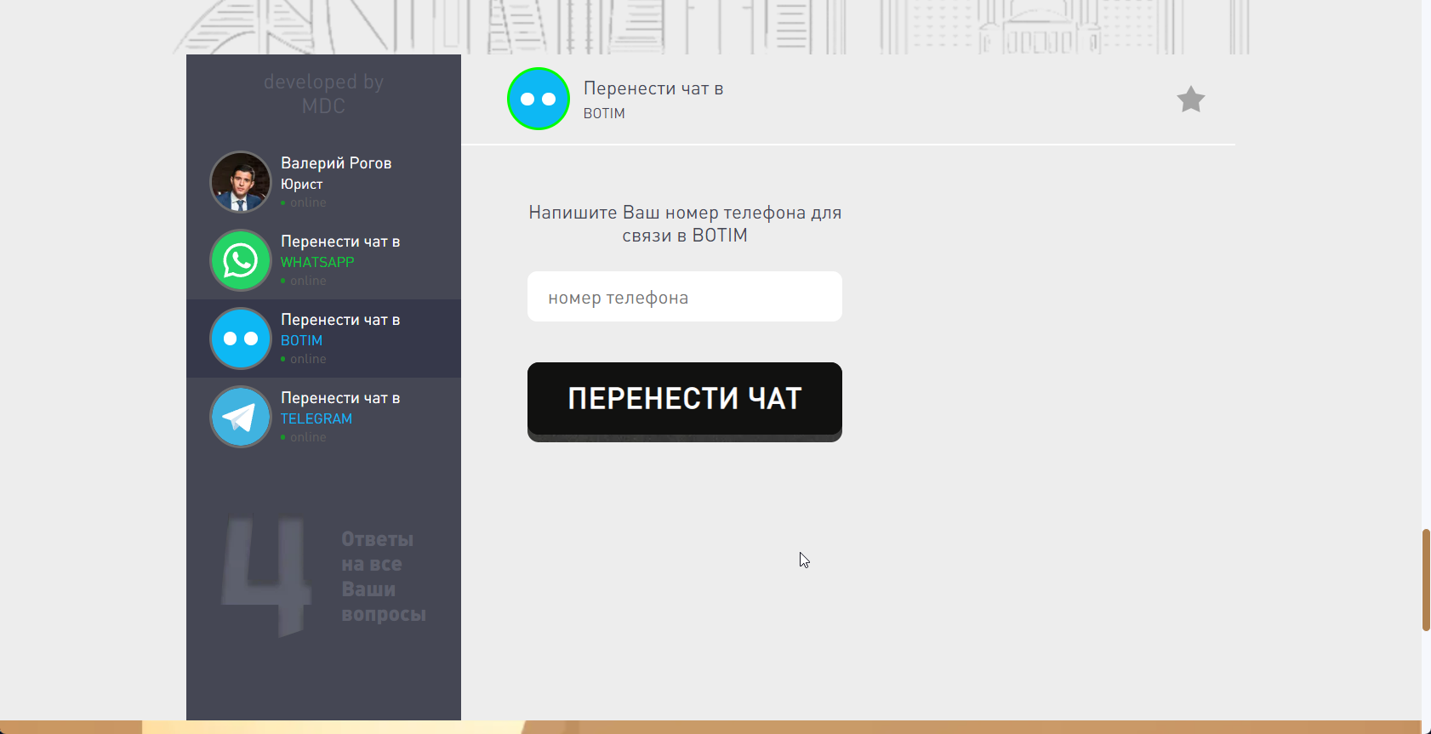
Task: Click the Напишите Ваш номер телефона prompt text
Action: pos(685,224)
